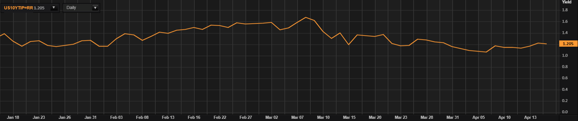Select the Apr 05 date label
578x121 pixels.
478,118
